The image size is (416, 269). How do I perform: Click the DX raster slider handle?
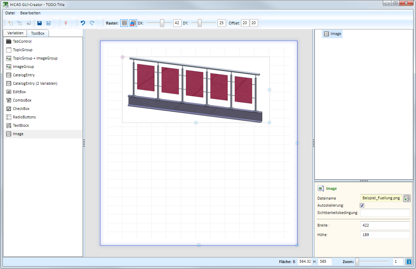(x=162, y=23)
